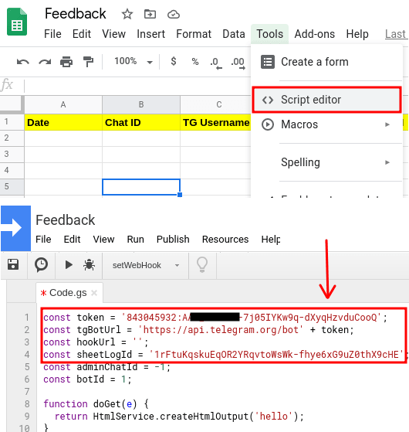
Task: Select row 5 header
Action: pos(12,186)
